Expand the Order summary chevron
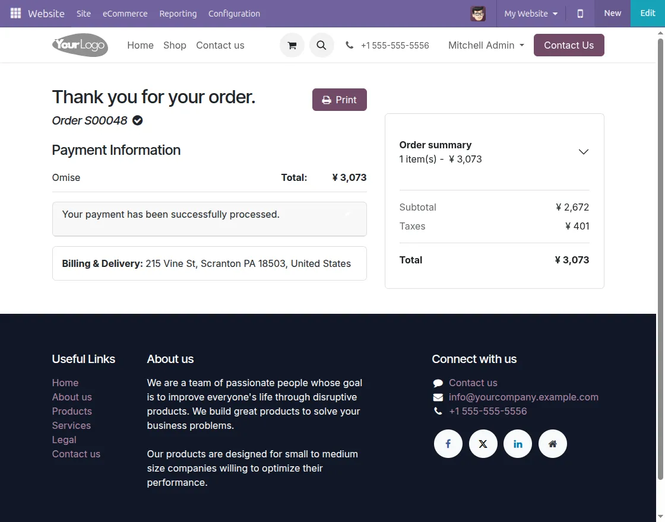The height and width of the screenshot is (522, 665). 583,152
